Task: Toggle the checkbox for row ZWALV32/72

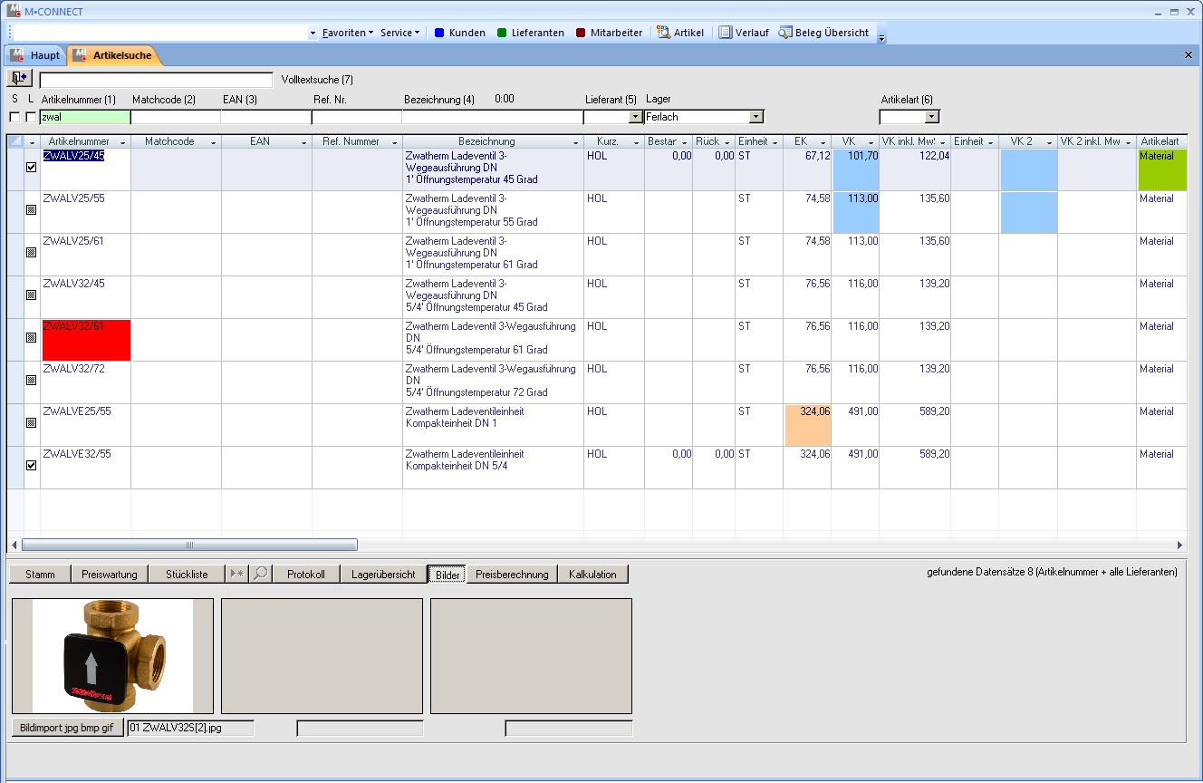Action: [32, 380]
